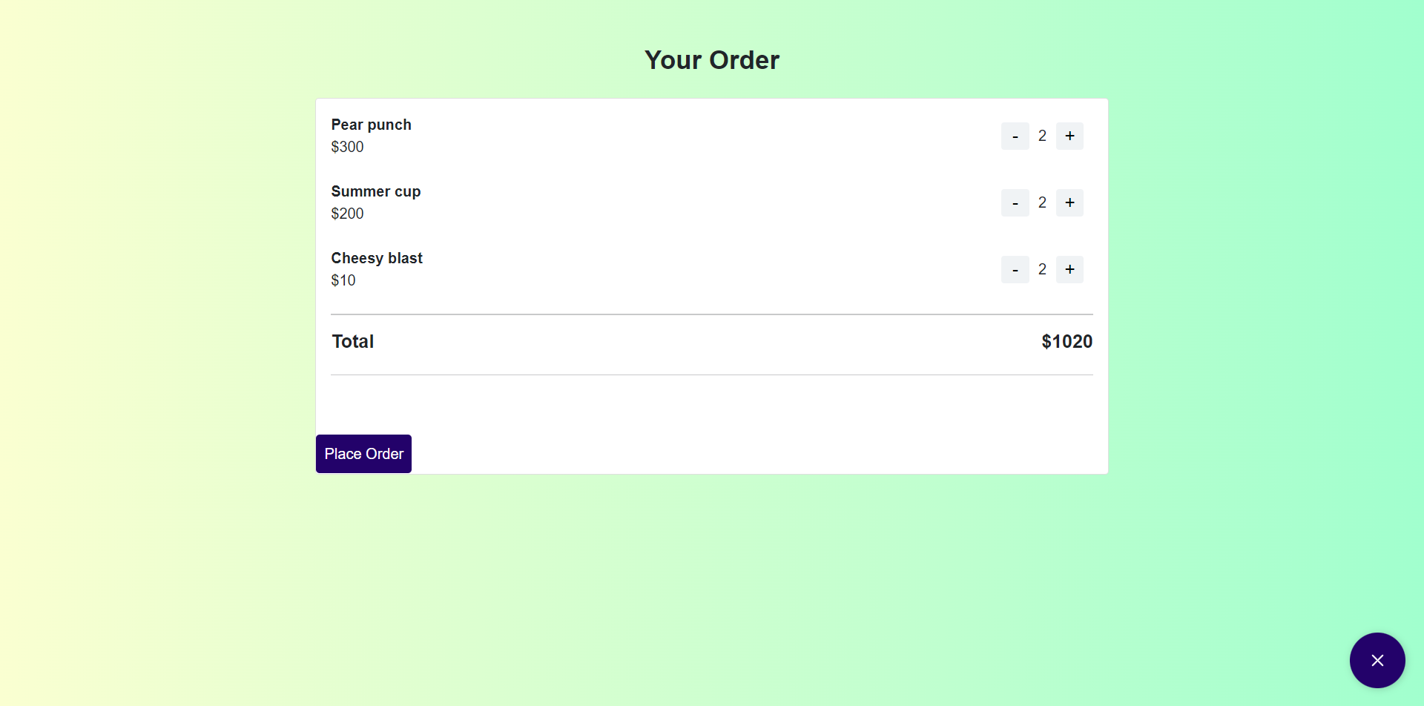The width and height of the screenshot is (1424, 706).
Task: Increase Pear punch quantity with plus button
Action: click(1069, 136)
